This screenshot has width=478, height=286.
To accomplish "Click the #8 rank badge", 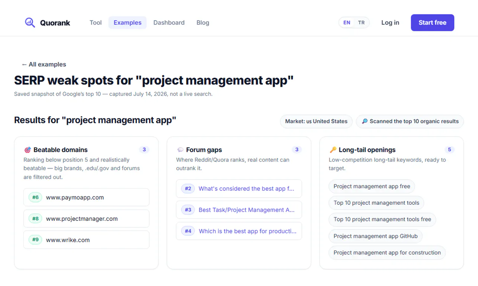I will [x=35, y=219].
